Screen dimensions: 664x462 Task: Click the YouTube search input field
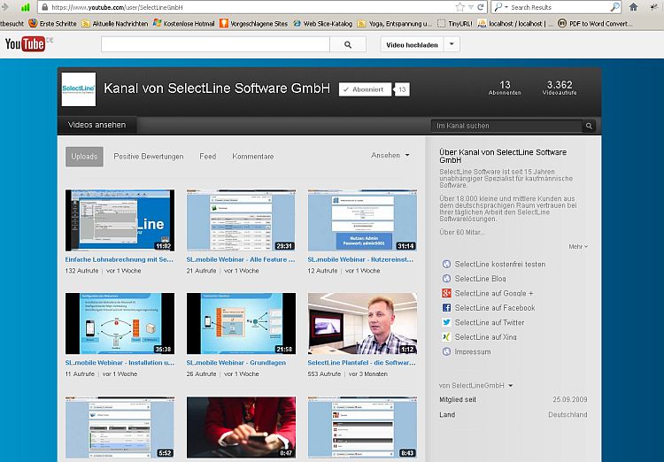click(215, 44)
